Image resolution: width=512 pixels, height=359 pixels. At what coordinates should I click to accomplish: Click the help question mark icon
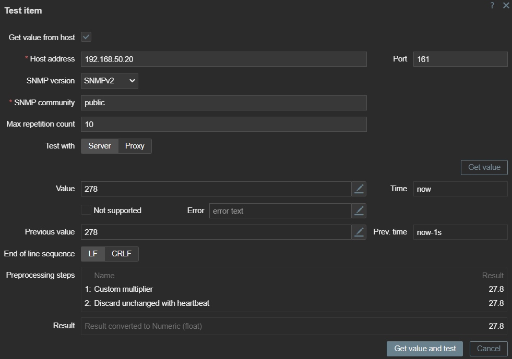(492, 5)
